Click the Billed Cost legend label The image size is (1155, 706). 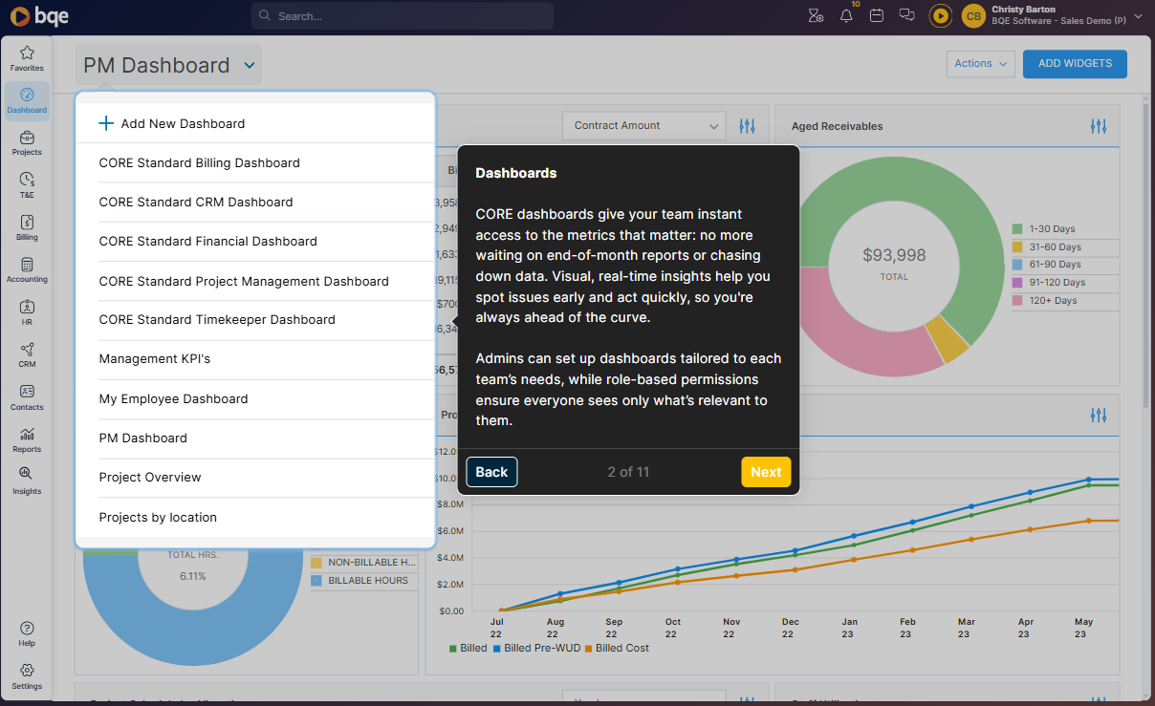622,649
